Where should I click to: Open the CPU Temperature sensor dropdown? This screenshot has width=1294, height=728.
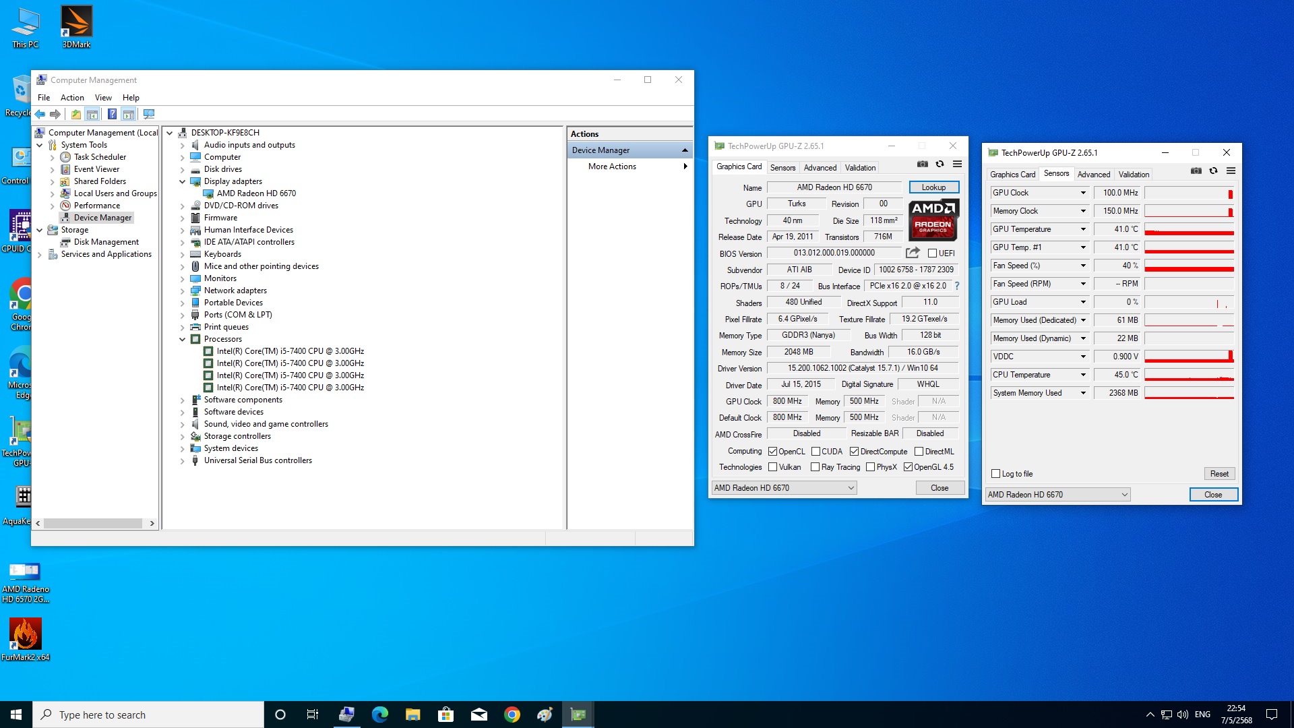pyautogui.click(x=1083, y=375)
